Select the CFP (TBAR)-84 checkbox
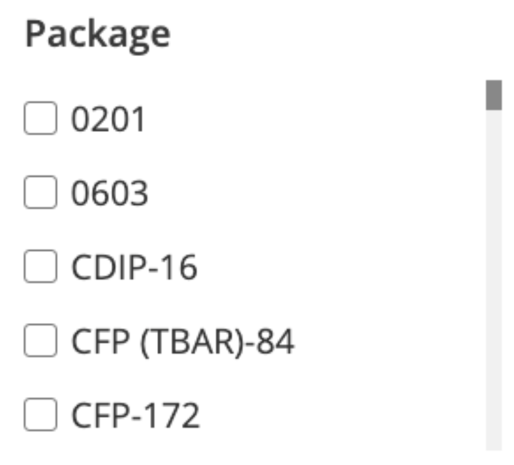 click(40, 341)
